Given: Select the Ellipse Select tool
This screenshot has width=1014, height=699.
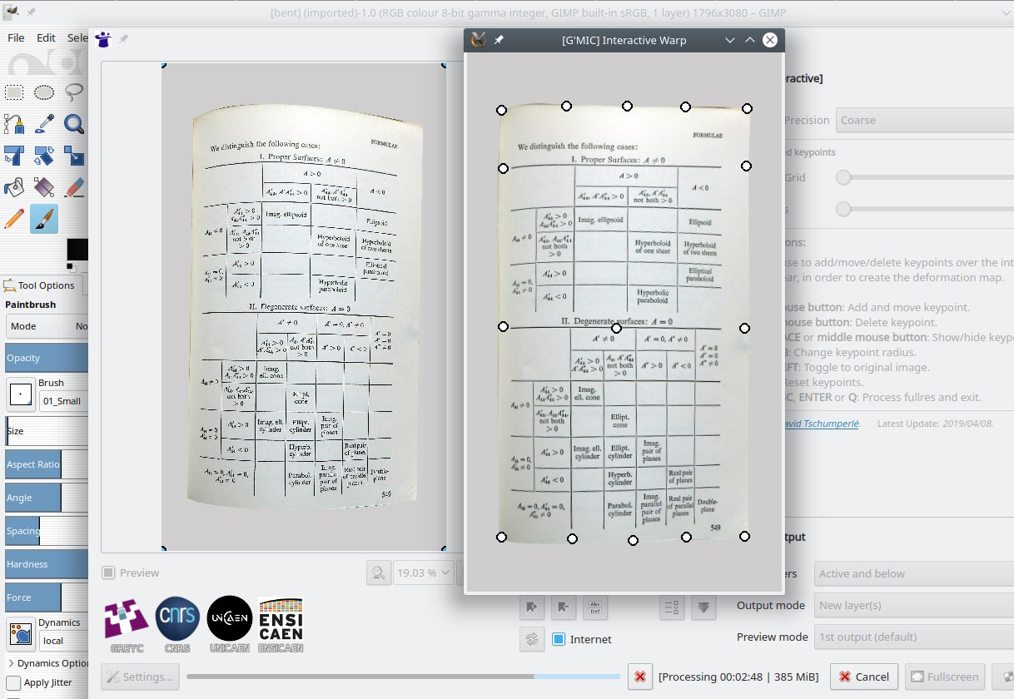Looking at the screenshot, I should point(44,92).
